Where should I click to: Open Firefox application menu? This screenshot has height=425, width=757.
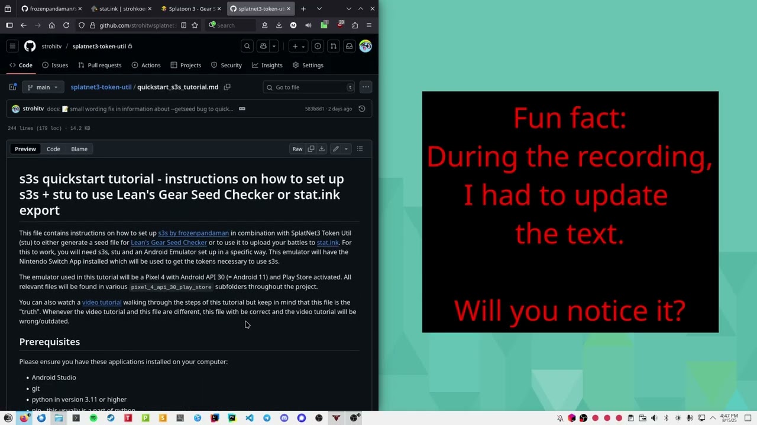[369, 25]
